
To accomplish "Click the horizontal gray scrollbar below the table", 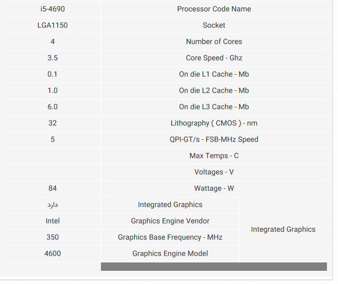I will click(x=213, y=267).
